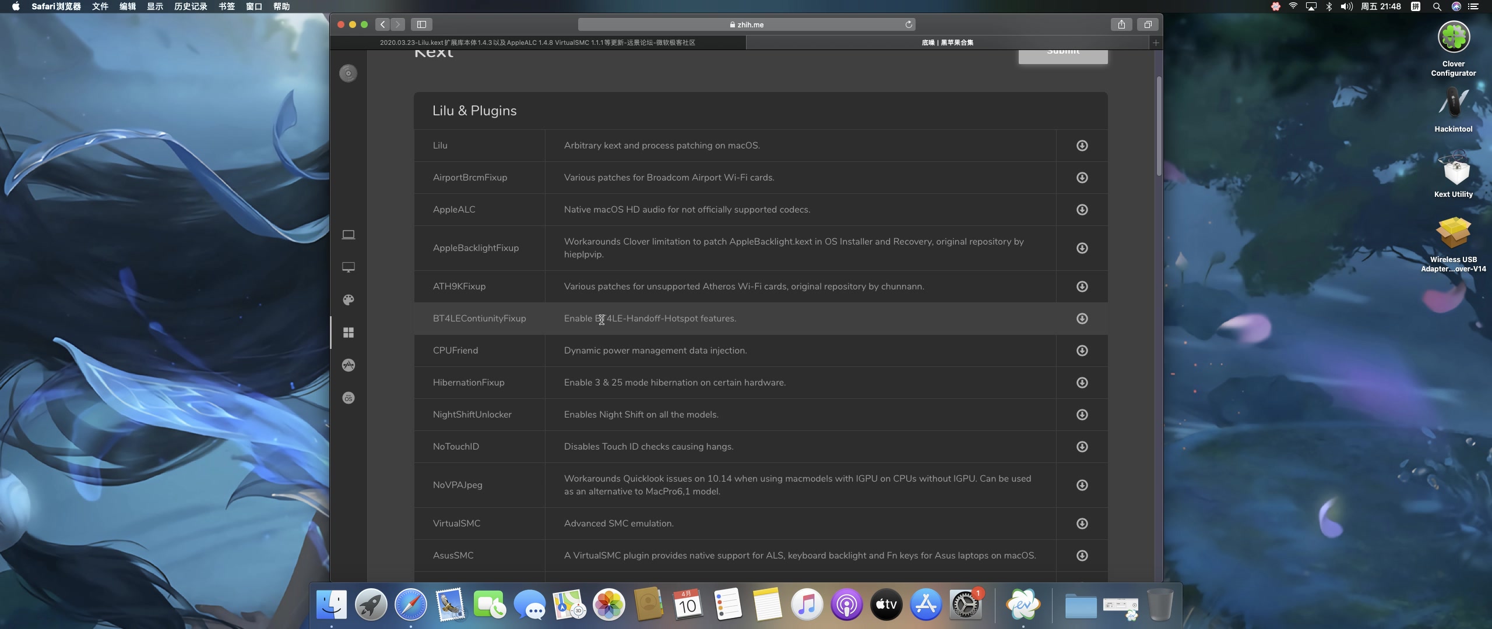
Task: Open App Store from the Dock
Action: point(926,605)
